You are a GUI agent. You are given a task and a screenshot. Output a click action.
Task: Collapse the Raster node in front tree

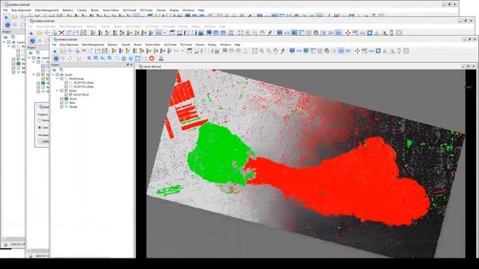pos(58,91)
